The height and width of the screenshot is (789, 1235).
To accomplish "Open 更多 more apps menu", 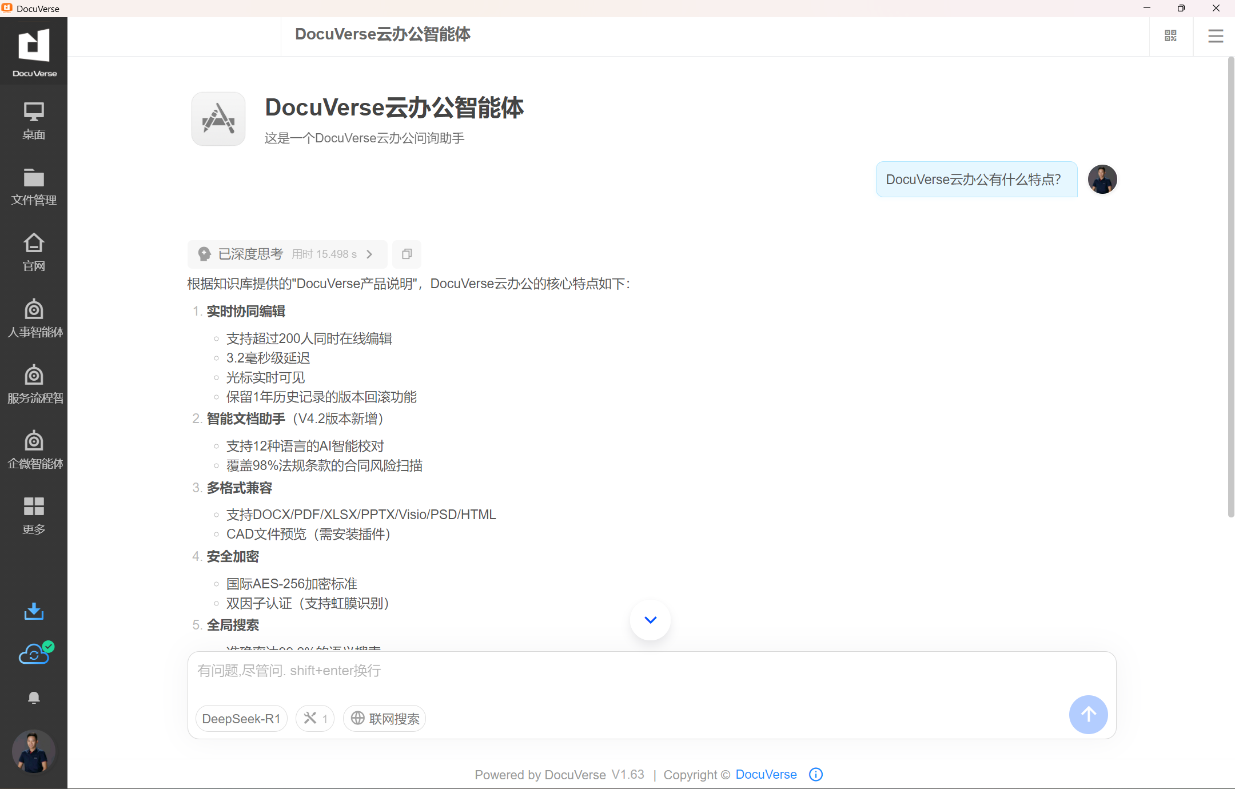I will (34, 515).
